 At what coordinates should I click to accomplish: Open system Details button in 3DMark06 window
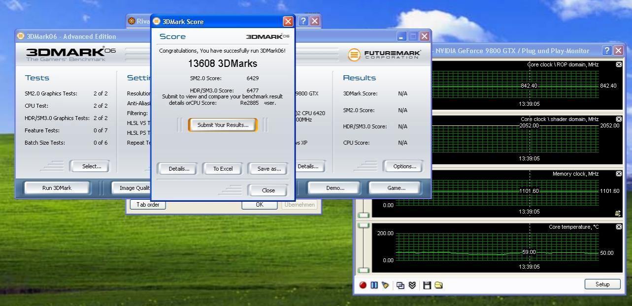point(310,166)
